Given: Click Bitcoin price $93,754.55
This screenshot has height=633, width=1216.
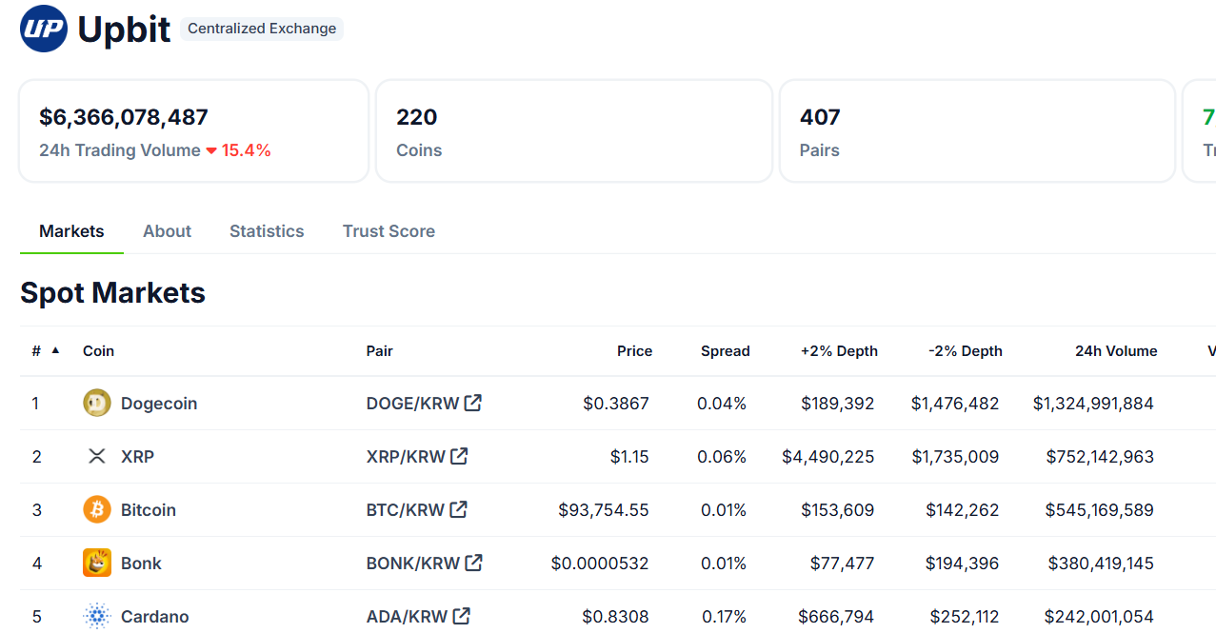Looking at the screenshot, I should 604,510.
